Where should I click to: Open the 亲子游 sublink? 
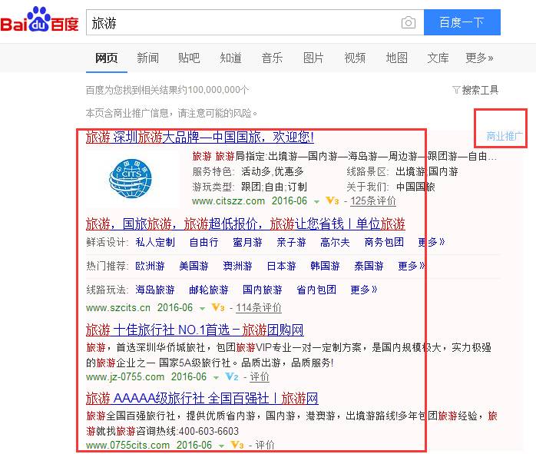[x=291, y=243]
